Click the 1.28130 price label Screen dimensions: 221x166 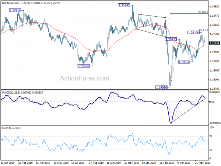194,33
